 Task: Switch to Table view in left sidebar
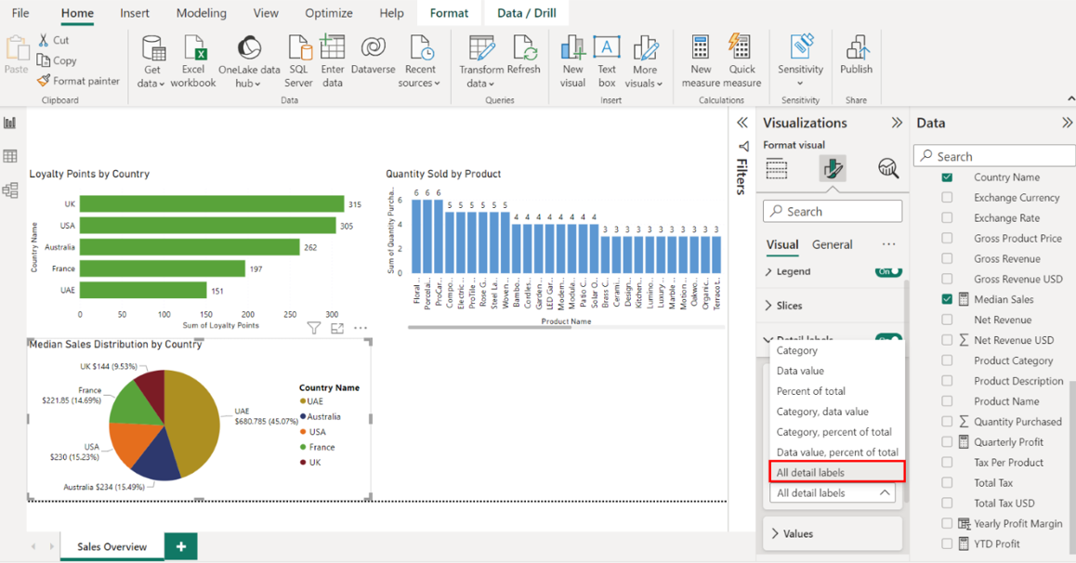pyautogui.click(x=10, y=156)
